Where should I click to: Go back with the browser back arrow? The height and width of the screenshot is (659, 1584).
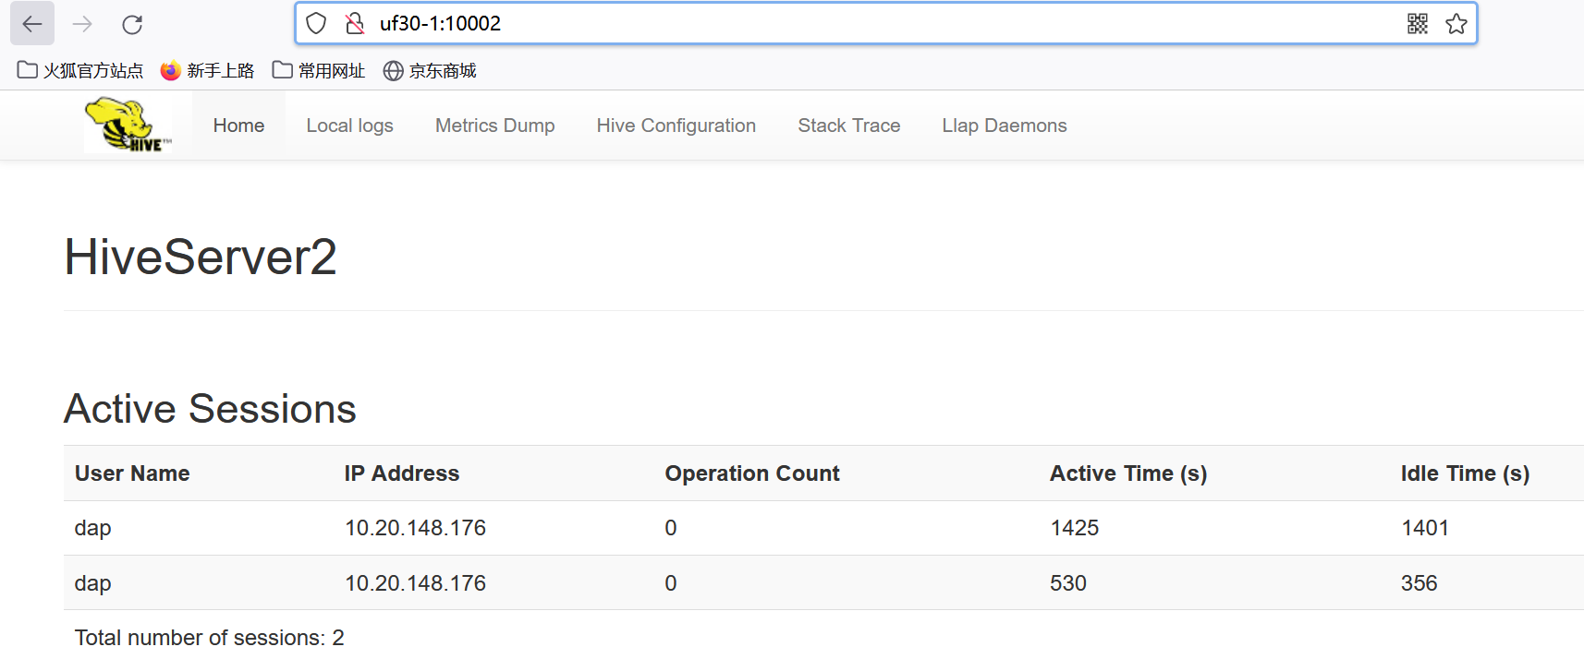pyautogui.click(x=32, y=24)
